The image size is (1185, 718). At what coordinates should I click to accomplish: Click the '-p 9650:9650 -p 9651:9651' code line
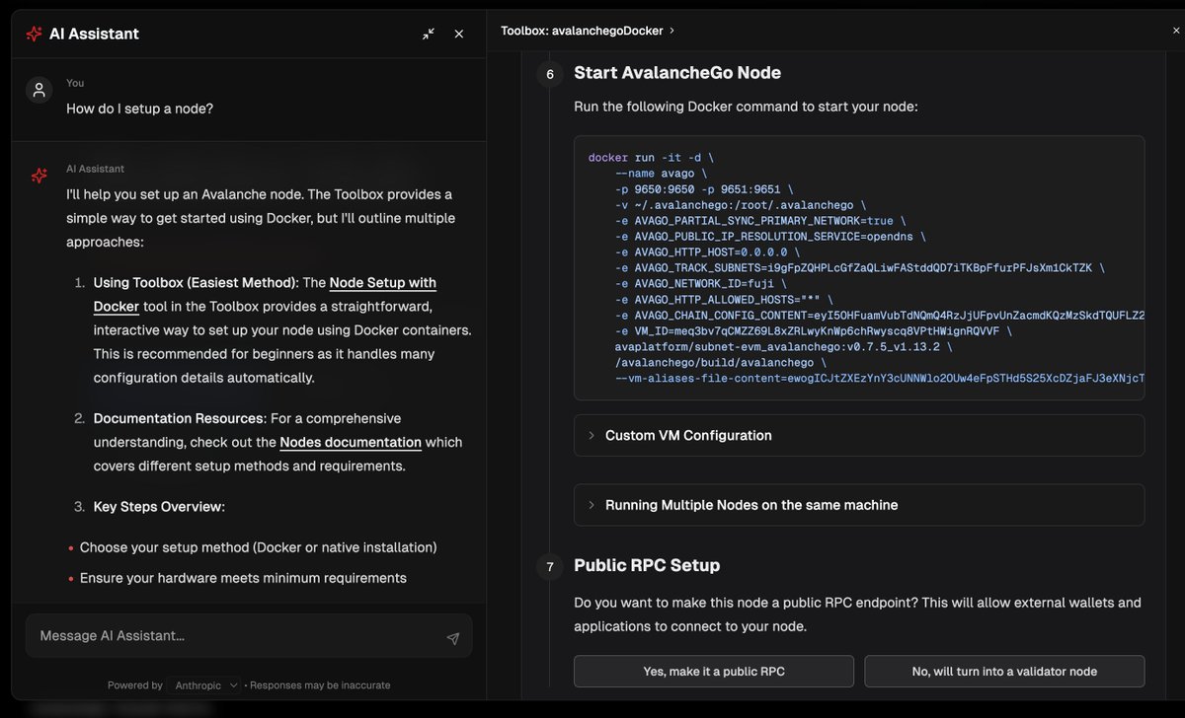704,188
